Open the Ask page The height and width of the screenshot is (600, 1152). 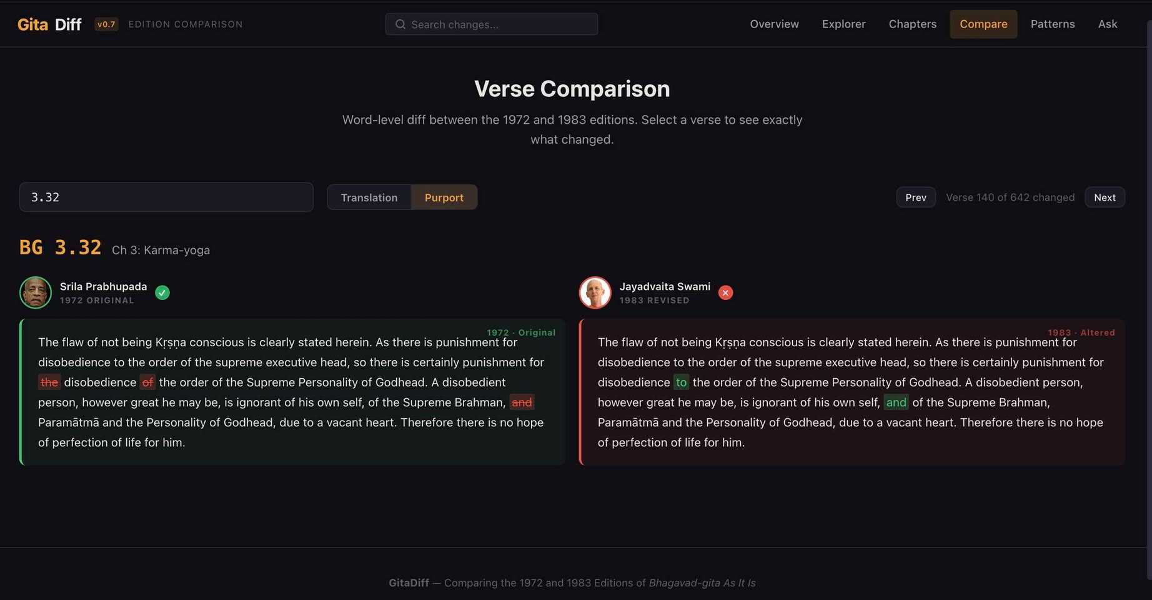coord(1108,24)
